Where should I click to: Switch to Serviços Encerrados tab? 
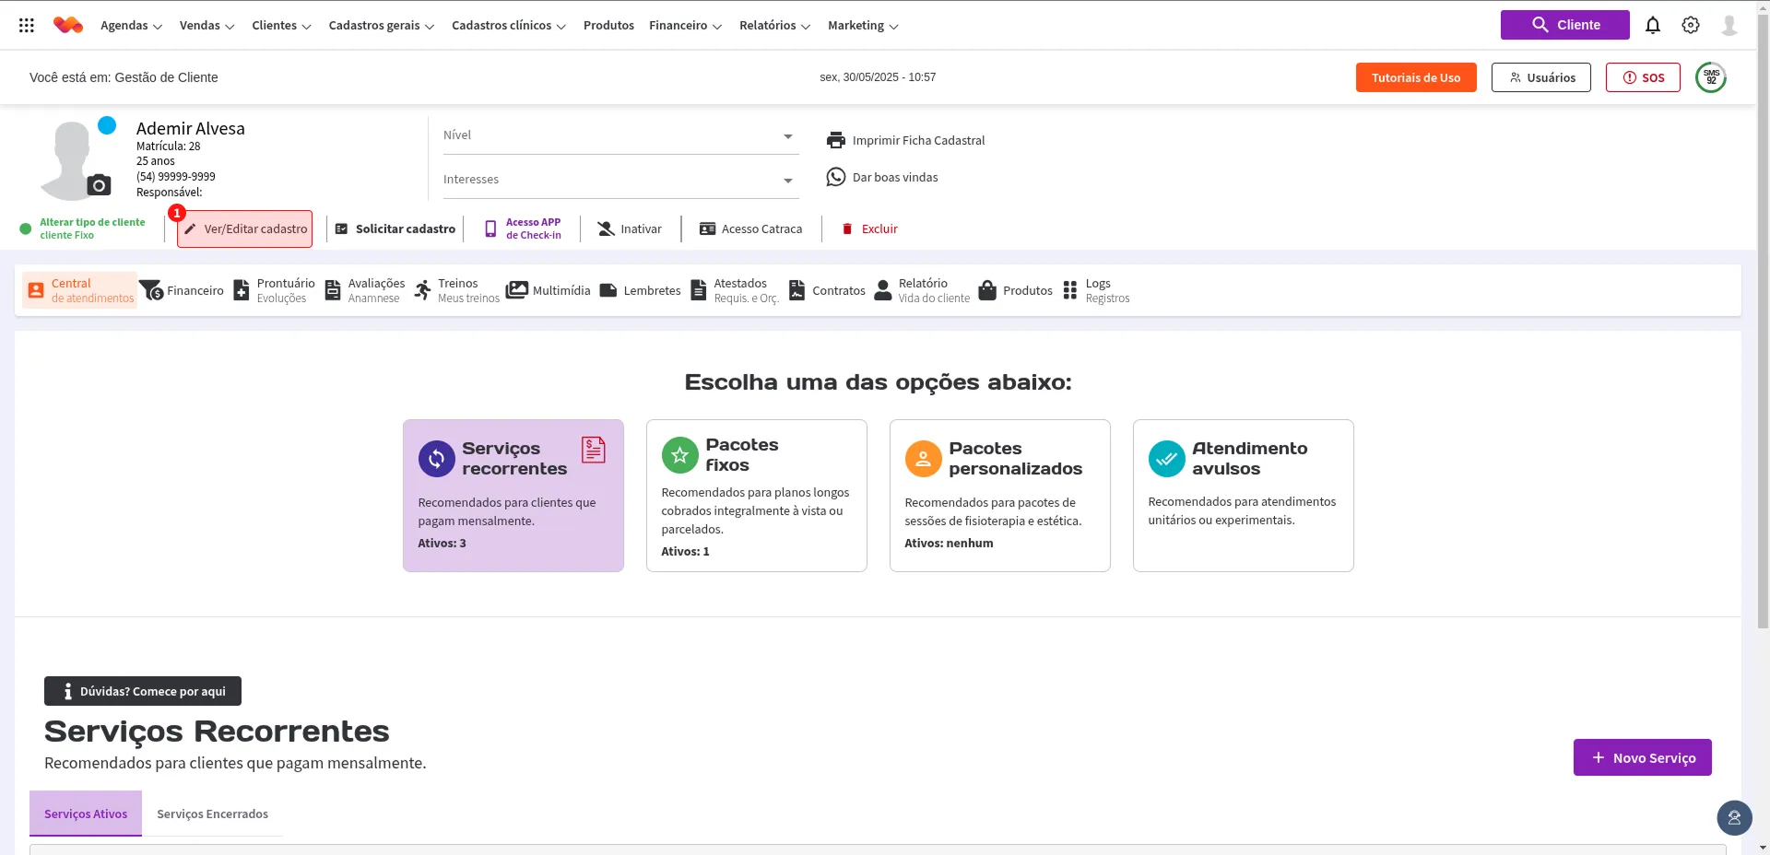(x=212, y=814)
